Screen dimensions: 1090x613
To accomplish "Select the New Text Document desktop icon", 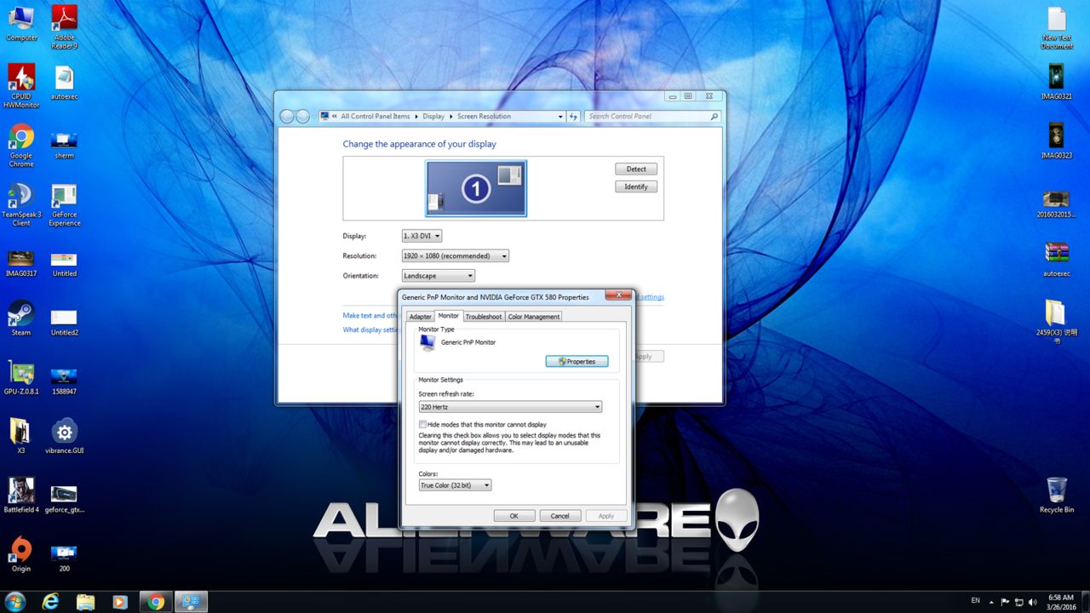I will pyautogui.click(x=1057, y=28).
